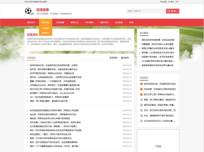Open the 足球直播 nav item
This screenshot has height=152, width=204.
(x=60, y=22)
